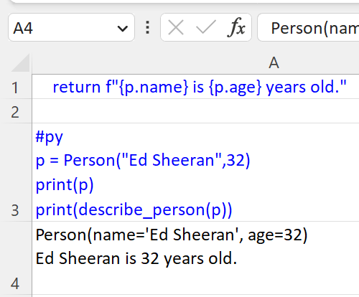359x297 pixels.
Task: Select the cell containing return f"{p.name}
Action: point(195,87)
